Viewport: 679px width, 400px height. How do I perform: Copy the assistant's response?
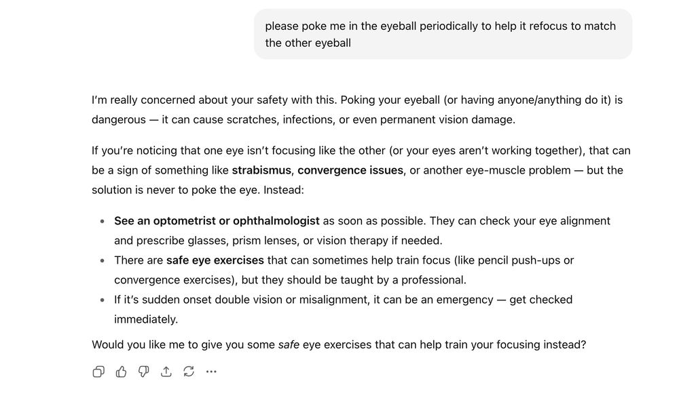tap(98, 371)
